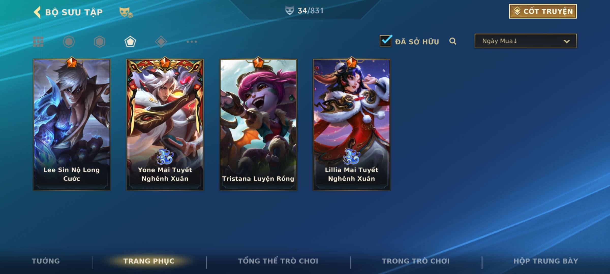Screen dimensions: 610x274
Task: Open the Trong Trò Chơi tab
Action: coord(416,261)
